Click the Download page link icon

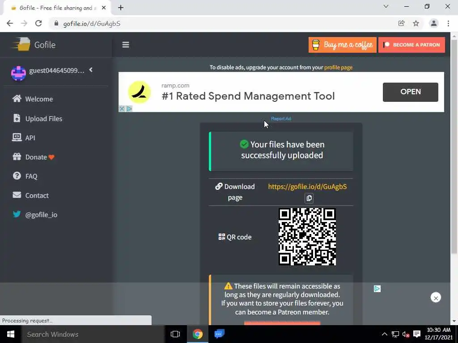point(219,186)
